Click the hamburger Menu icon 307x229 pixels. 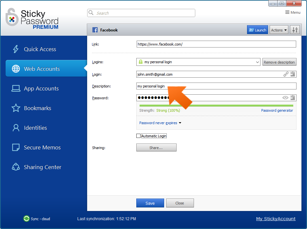287,12
